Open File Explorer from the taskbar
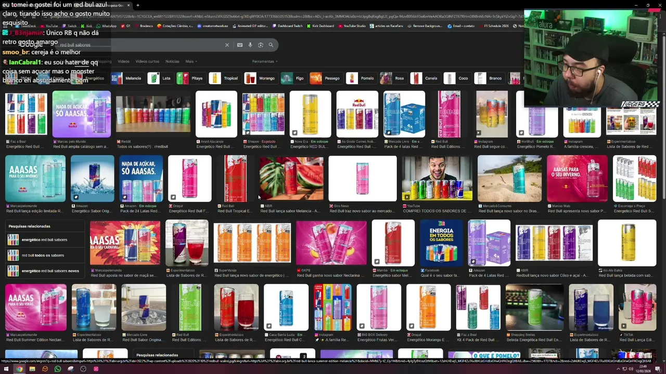The width and height of the screenshot is (666, 374). [32, 369]
